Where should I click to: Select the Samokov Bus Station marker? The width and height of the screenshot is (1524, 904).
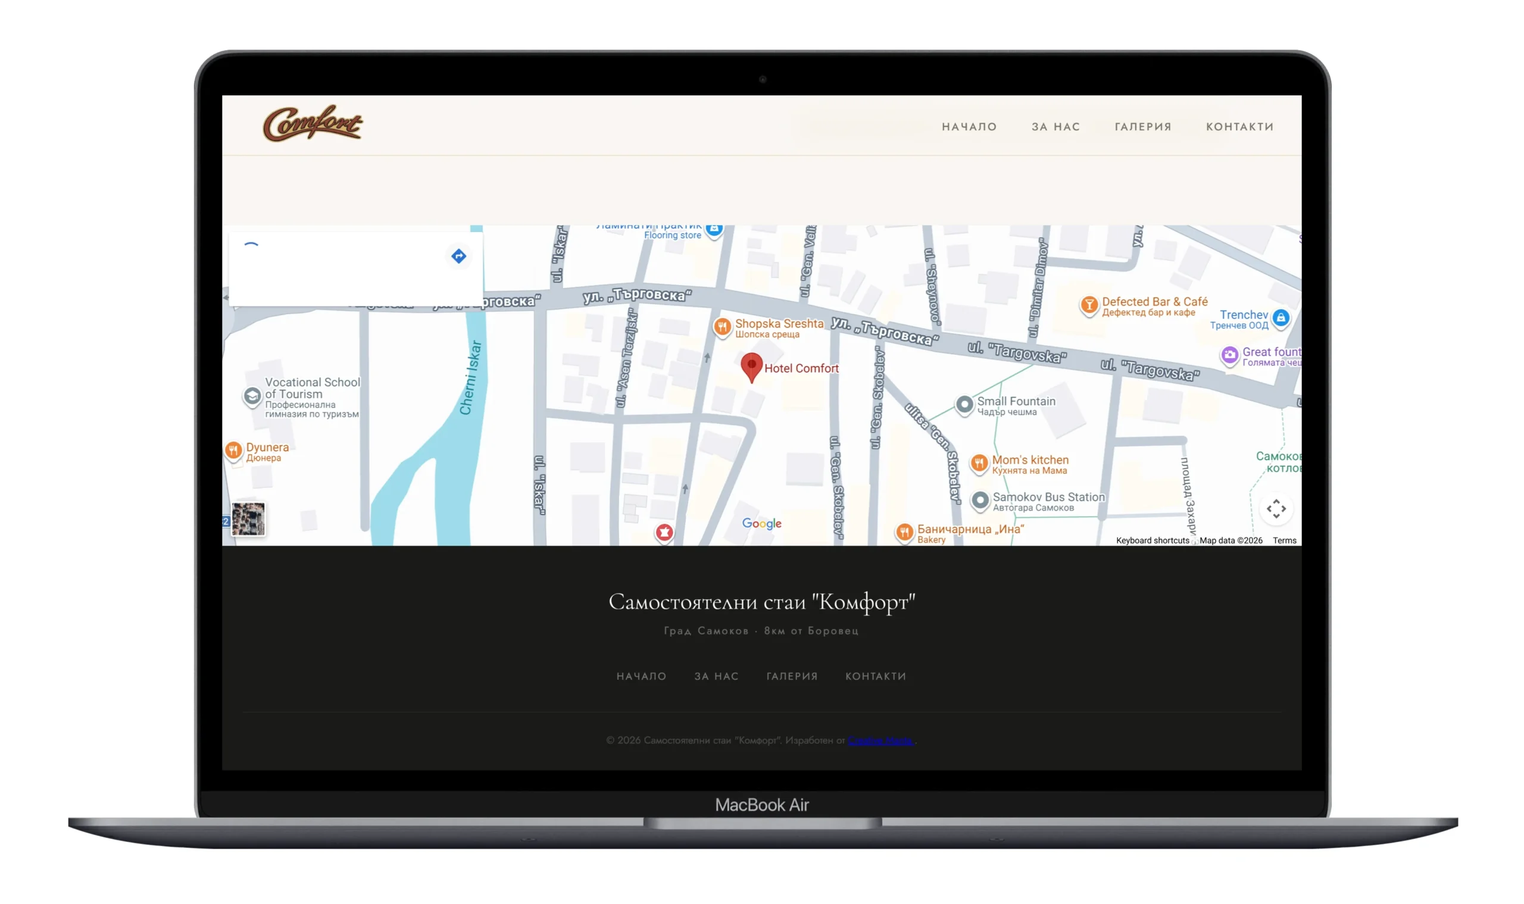click(980, 501)
